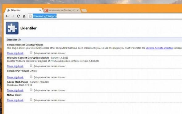Click the Adobe Flash Player title
The height and width of the screenshot is (114, 182).
17,82
